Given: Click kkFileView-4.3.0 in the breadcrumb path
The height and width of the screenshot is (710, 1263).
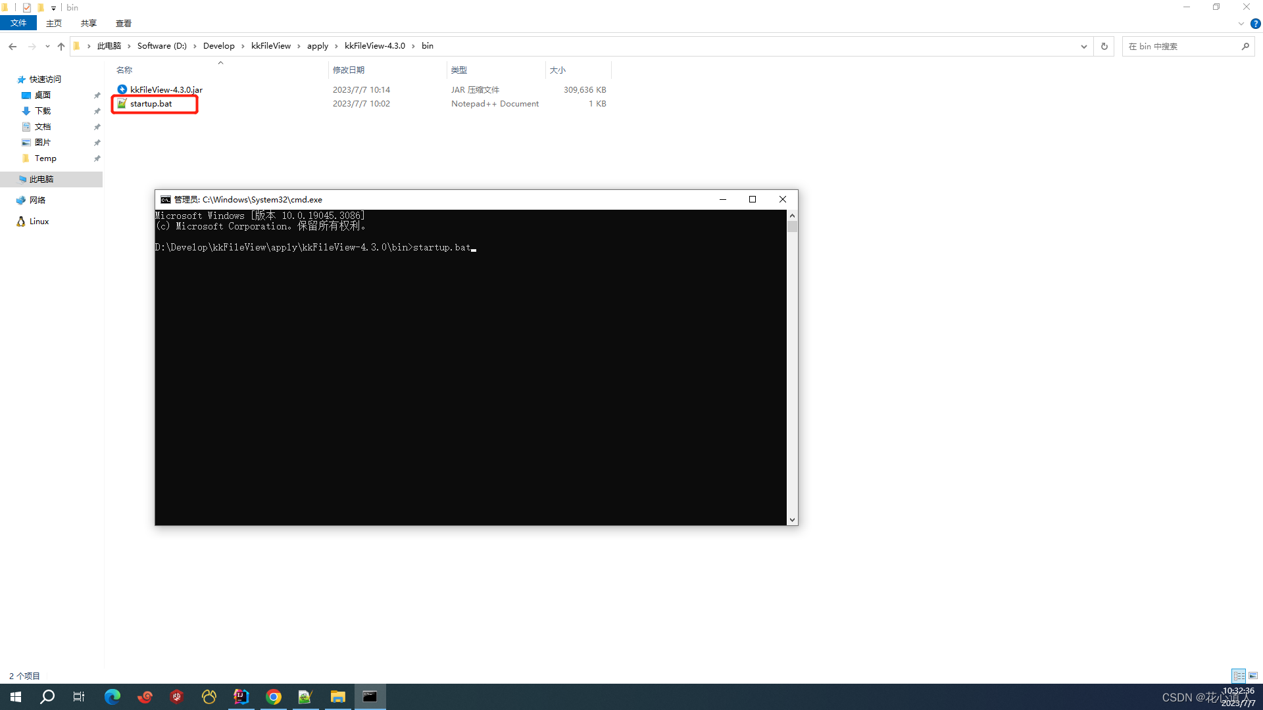Looking at the screenshot, I should 374,46.
